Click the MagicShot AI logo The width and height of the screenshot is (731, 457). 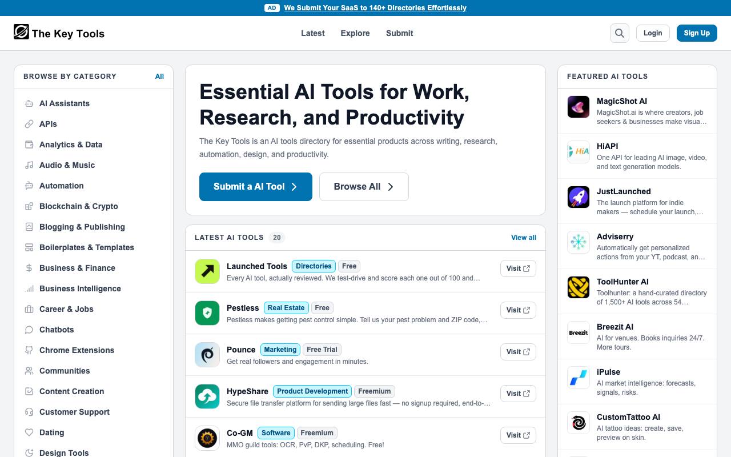(579, 107)
